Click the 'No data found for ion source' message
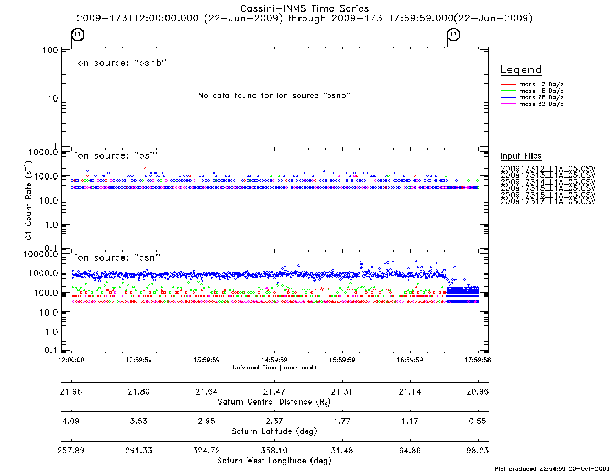The height and width of the screenshot is (471, 610). pos(274,96)
